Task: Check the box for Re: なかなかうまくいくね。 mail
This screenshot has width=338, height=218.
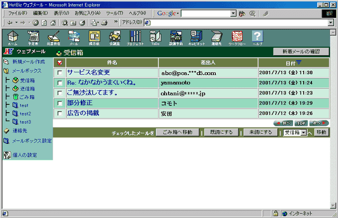Action: click(x=60, y=83)
